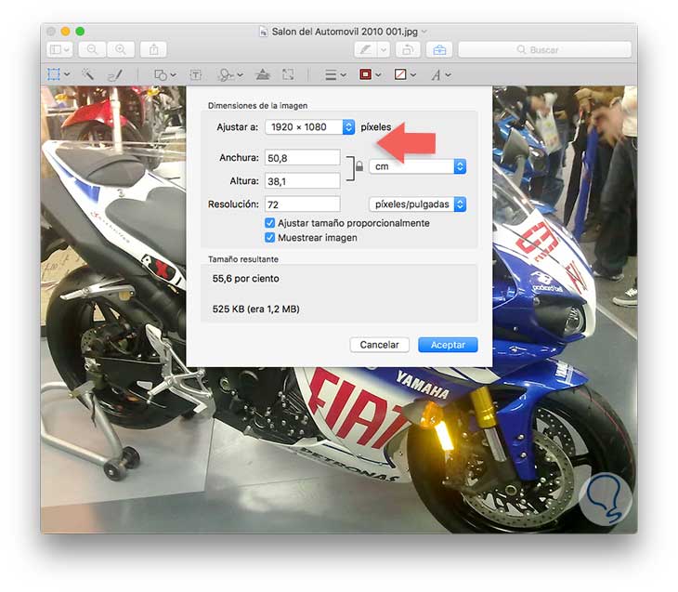Open the Ajustar a 1920 × 1080 dropdown
678x592 pixels.
pyautogui.click(x=310, y=127)
